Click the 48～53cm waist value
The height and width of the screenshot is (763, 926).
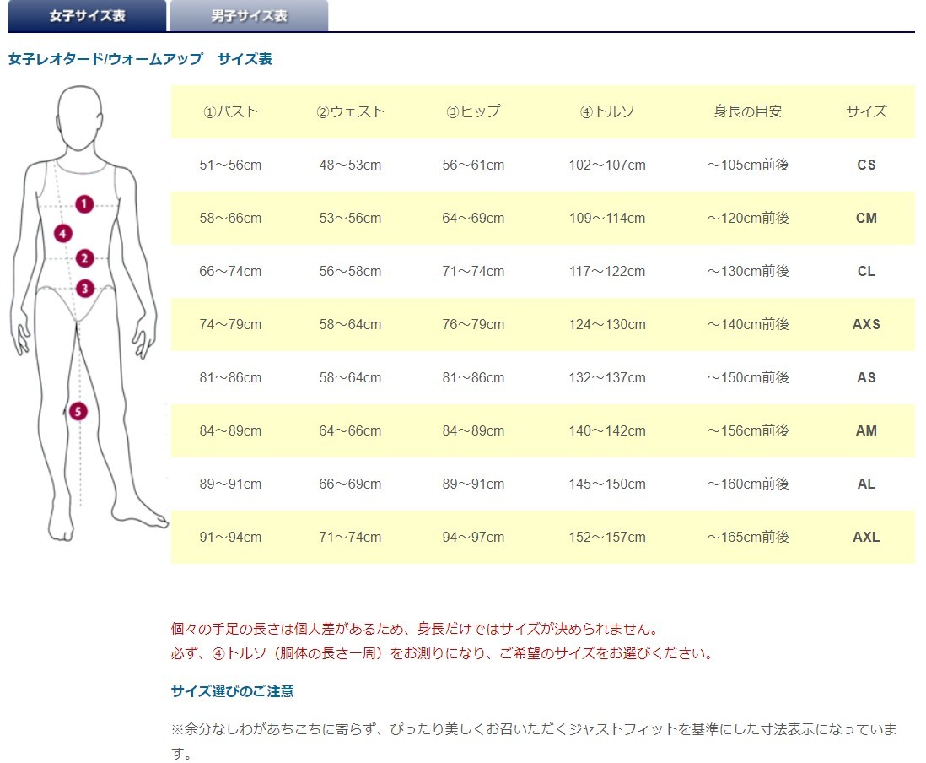click(x=350, y=165)
